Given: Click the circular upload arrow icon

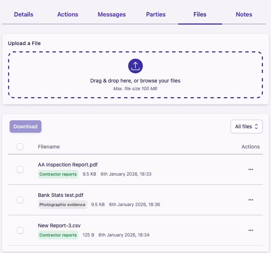Looking at the screenshot, I should pyautogui.click(x=135, y=66).
